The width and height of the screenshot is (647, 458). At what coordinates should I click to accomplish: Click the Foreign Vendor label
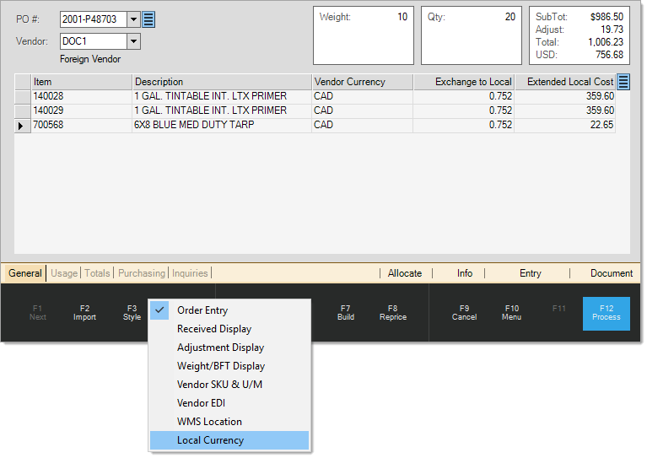click(x=90, y=59)
